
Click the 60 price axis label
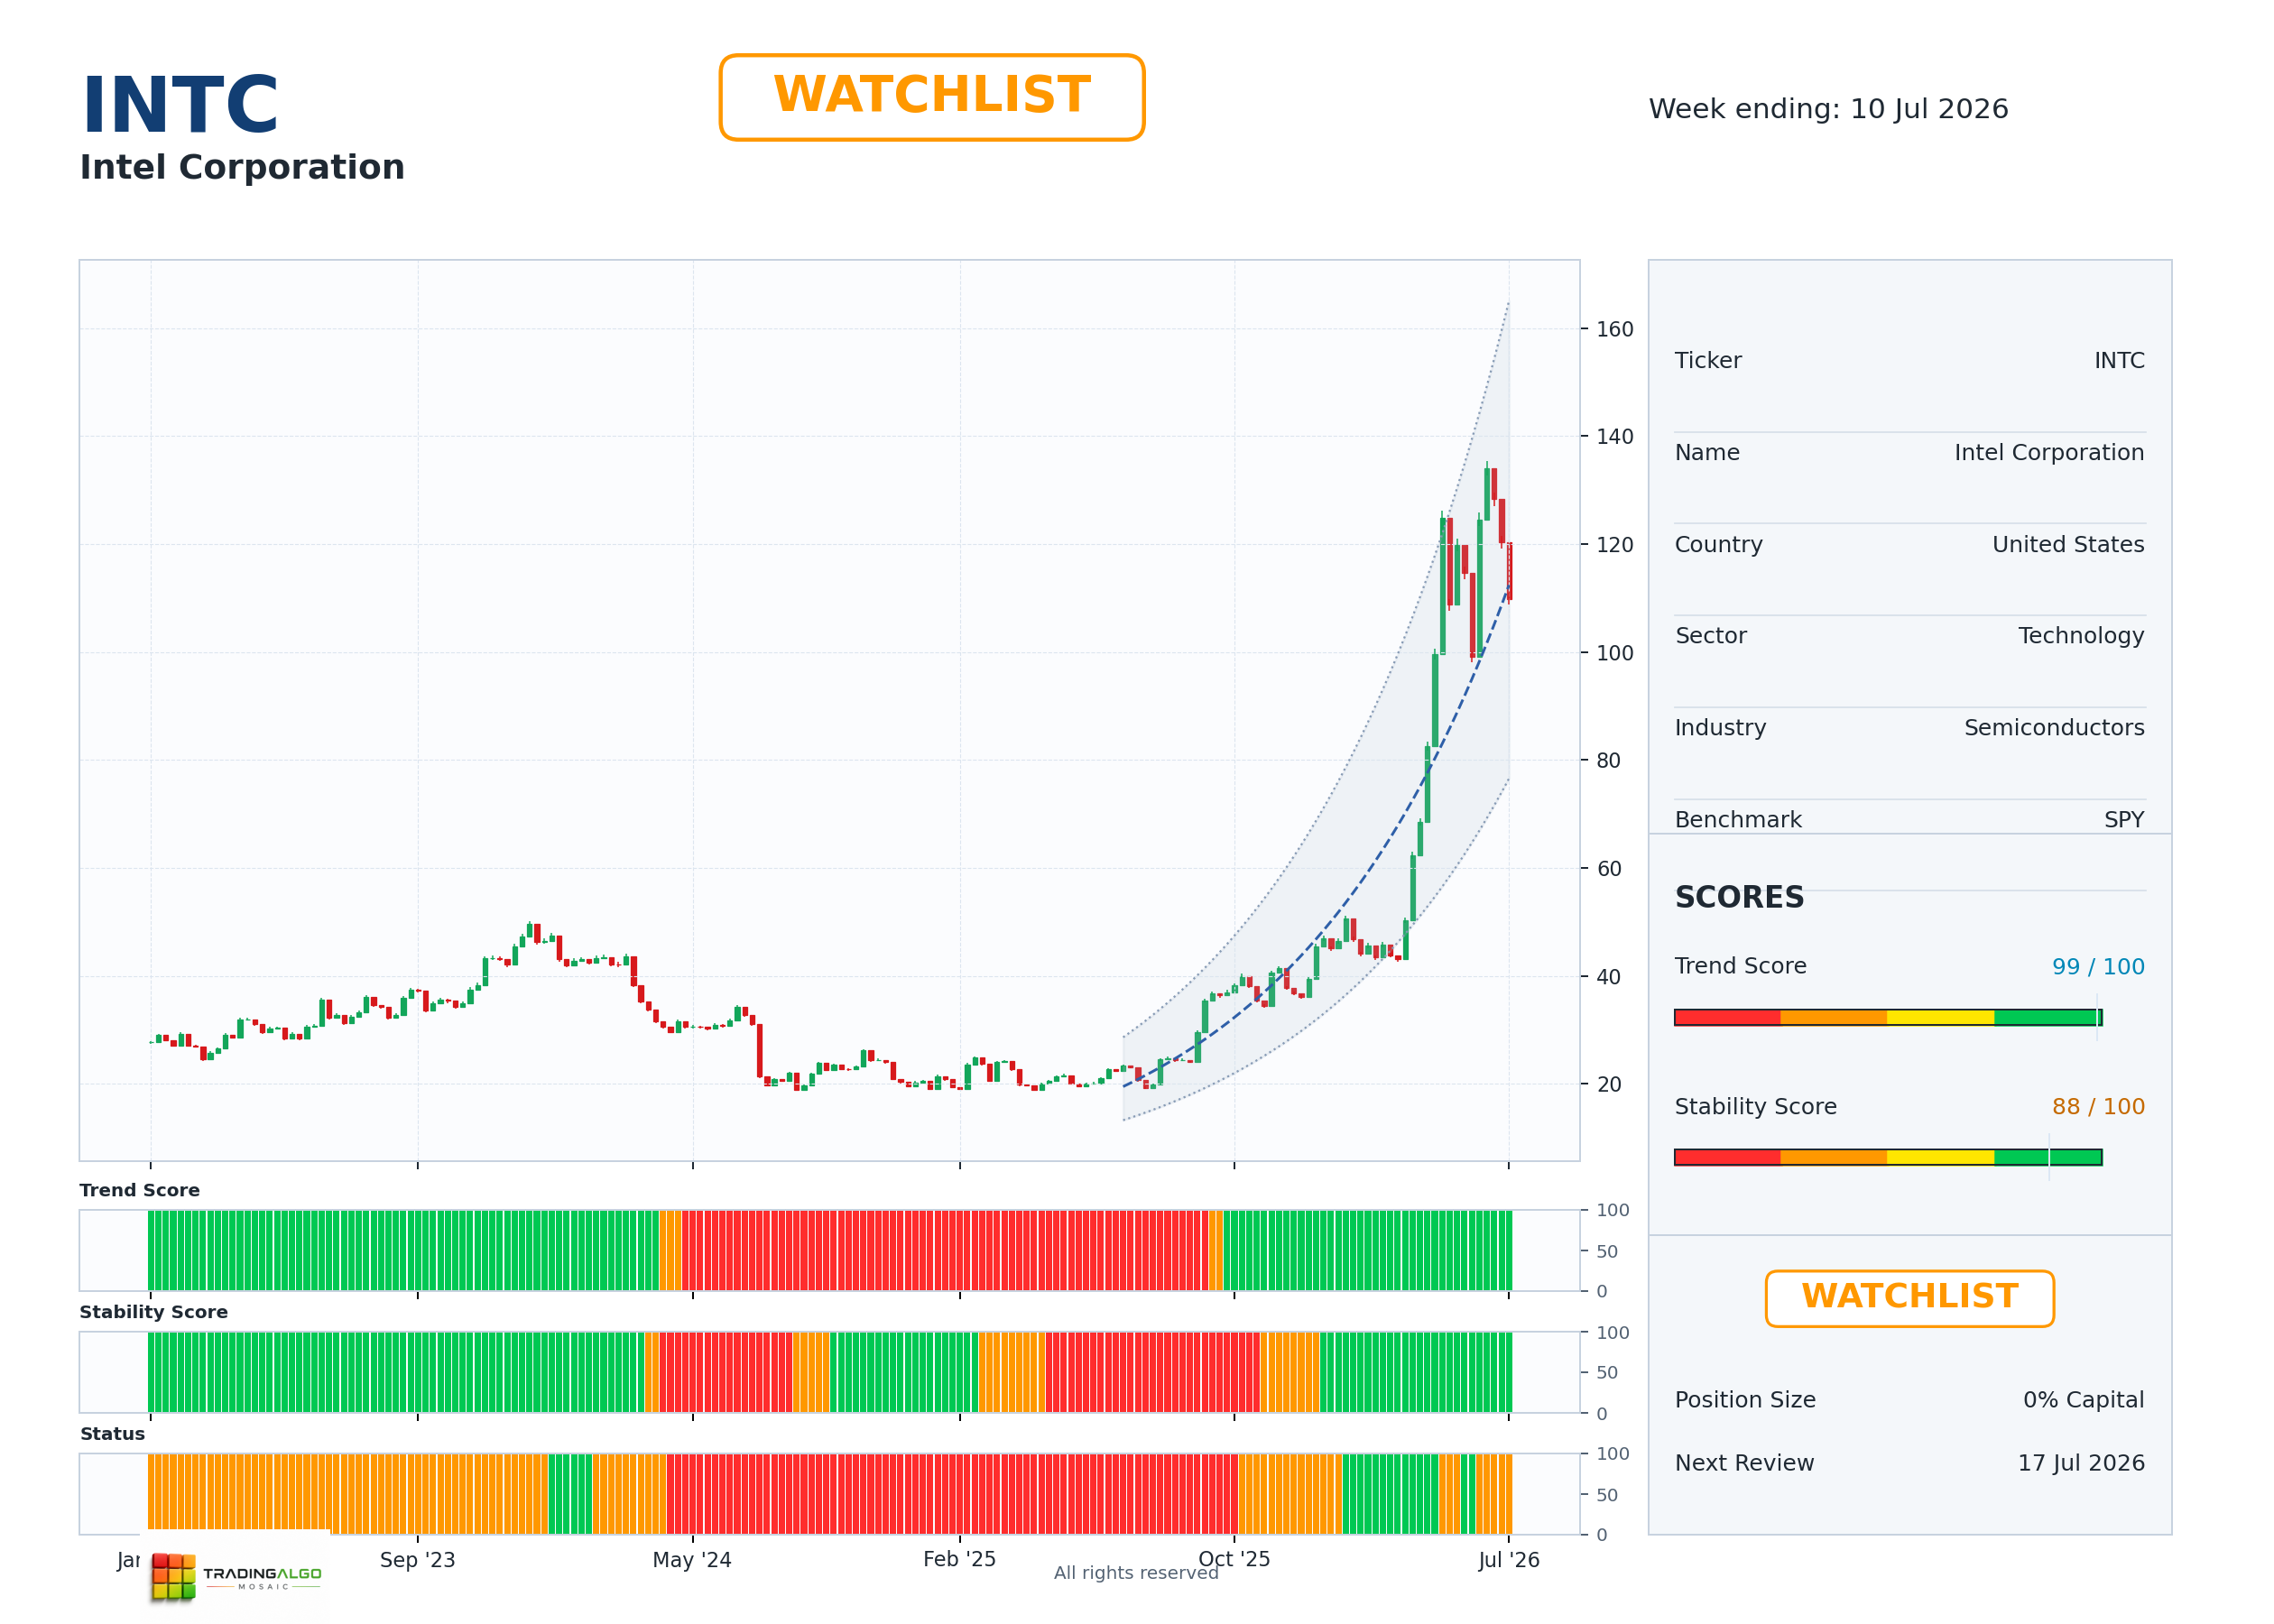coord(1608,869)
